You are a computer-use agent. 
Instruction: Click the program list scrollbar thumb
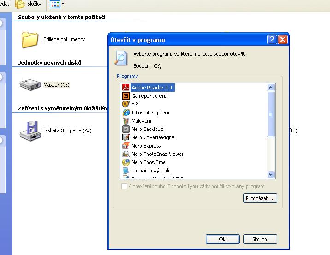(271, 114)
